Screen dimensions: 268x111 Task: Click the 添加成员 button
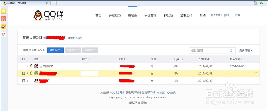55,50
